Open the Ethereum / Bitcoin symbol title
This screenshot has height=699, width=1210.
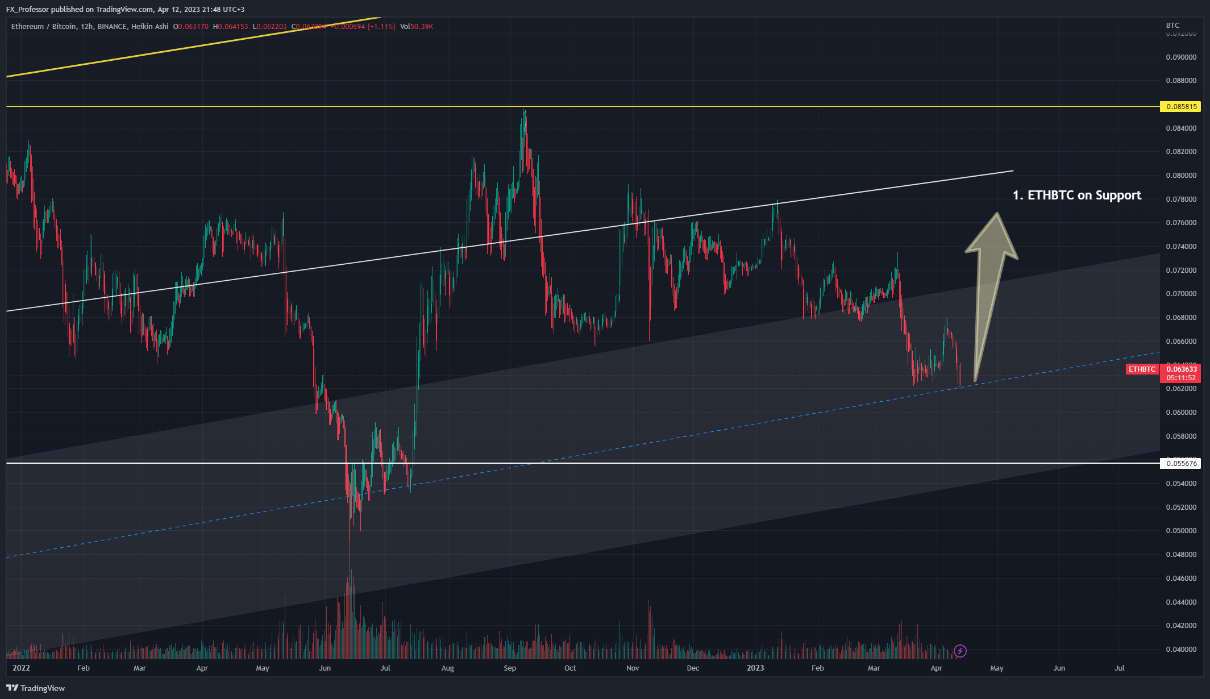pos(43,27)
